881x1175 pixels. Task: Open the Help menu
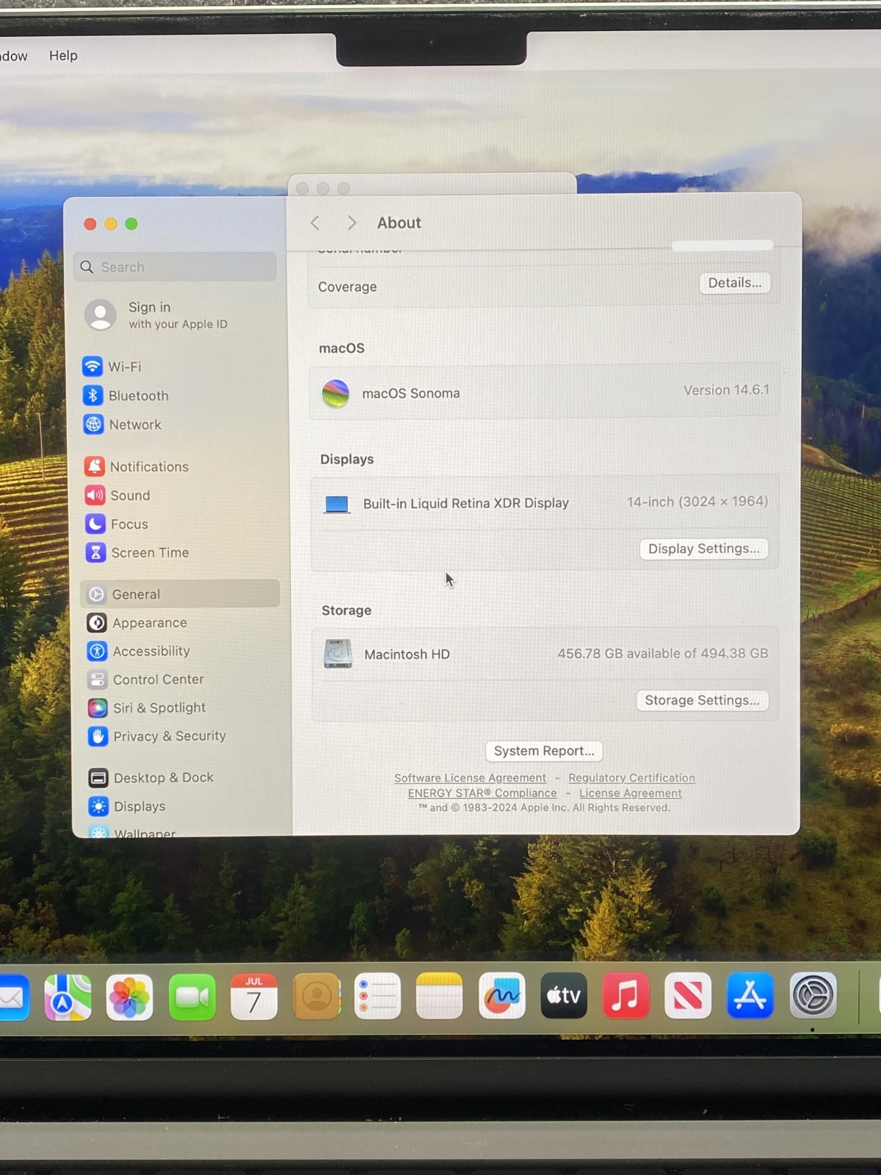point(63,55)
